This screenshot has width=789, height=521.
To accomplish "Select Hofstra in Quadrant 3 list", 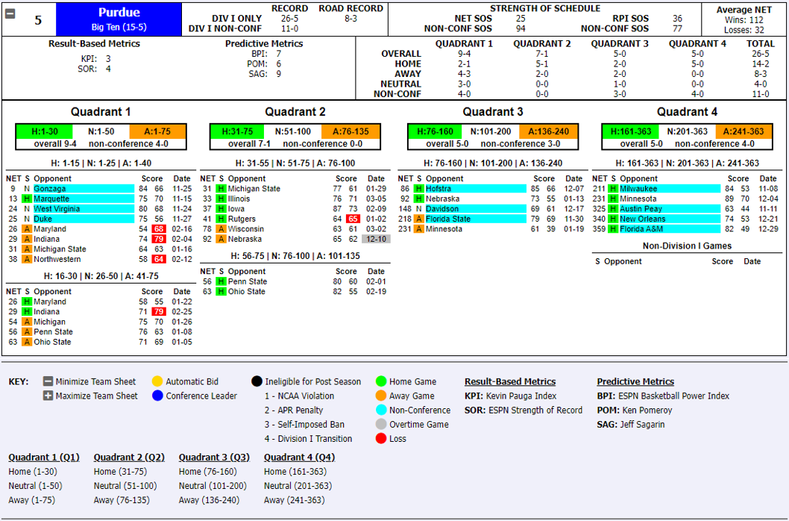I will pos(476,188).
